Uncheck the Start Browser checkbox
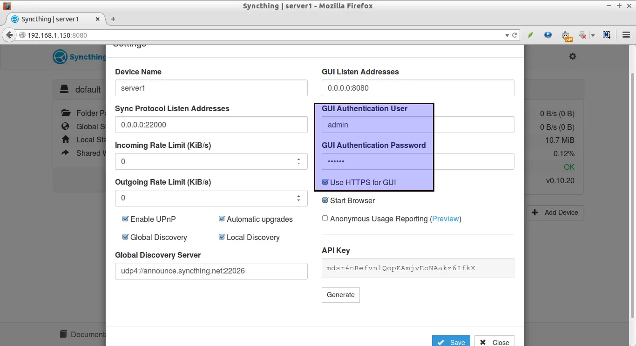Viewport: 636px width, 346px height. (325, 200)
